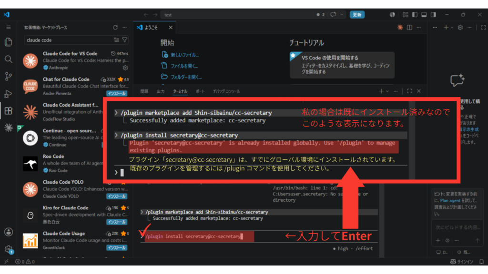
Task: Go back with the navigation arrow
Action: 146,15
